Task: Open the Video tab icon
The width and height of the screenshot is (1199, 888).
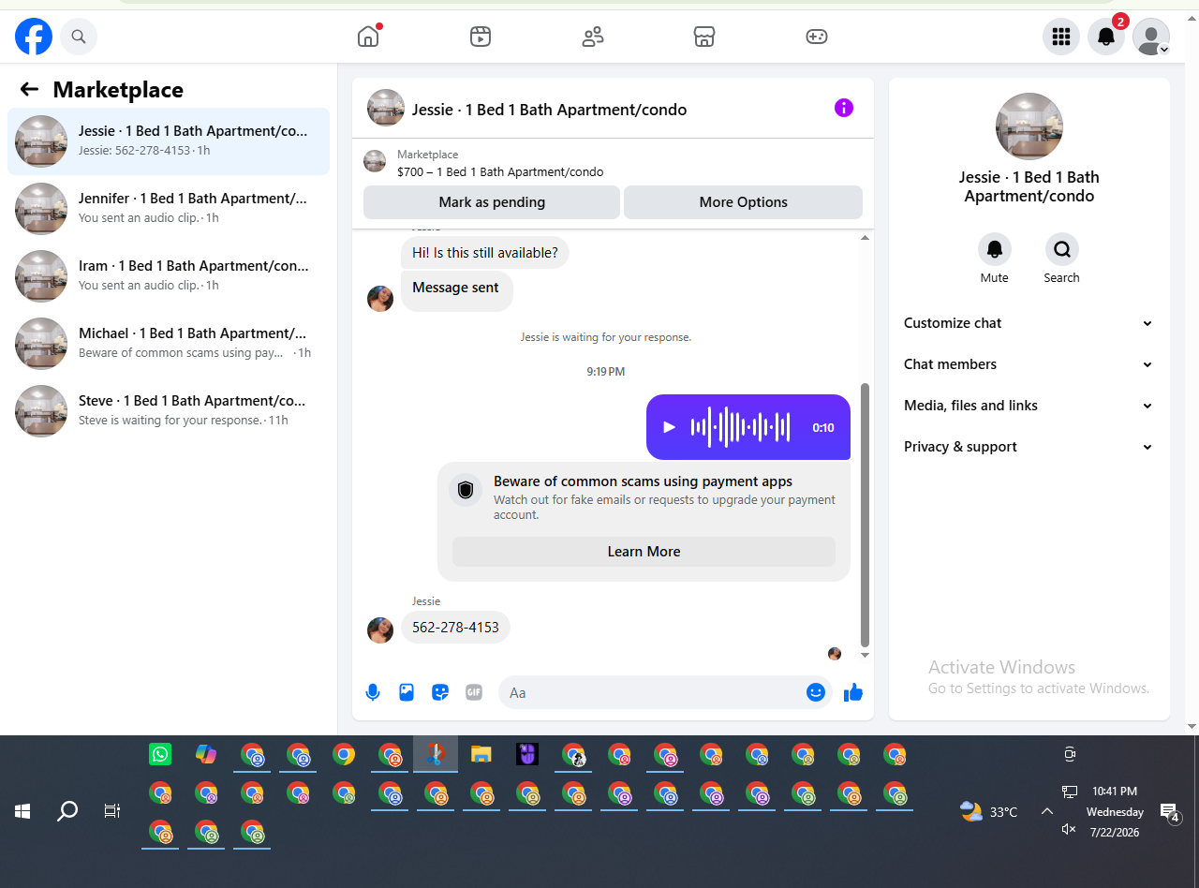Action: click(481, 37)
